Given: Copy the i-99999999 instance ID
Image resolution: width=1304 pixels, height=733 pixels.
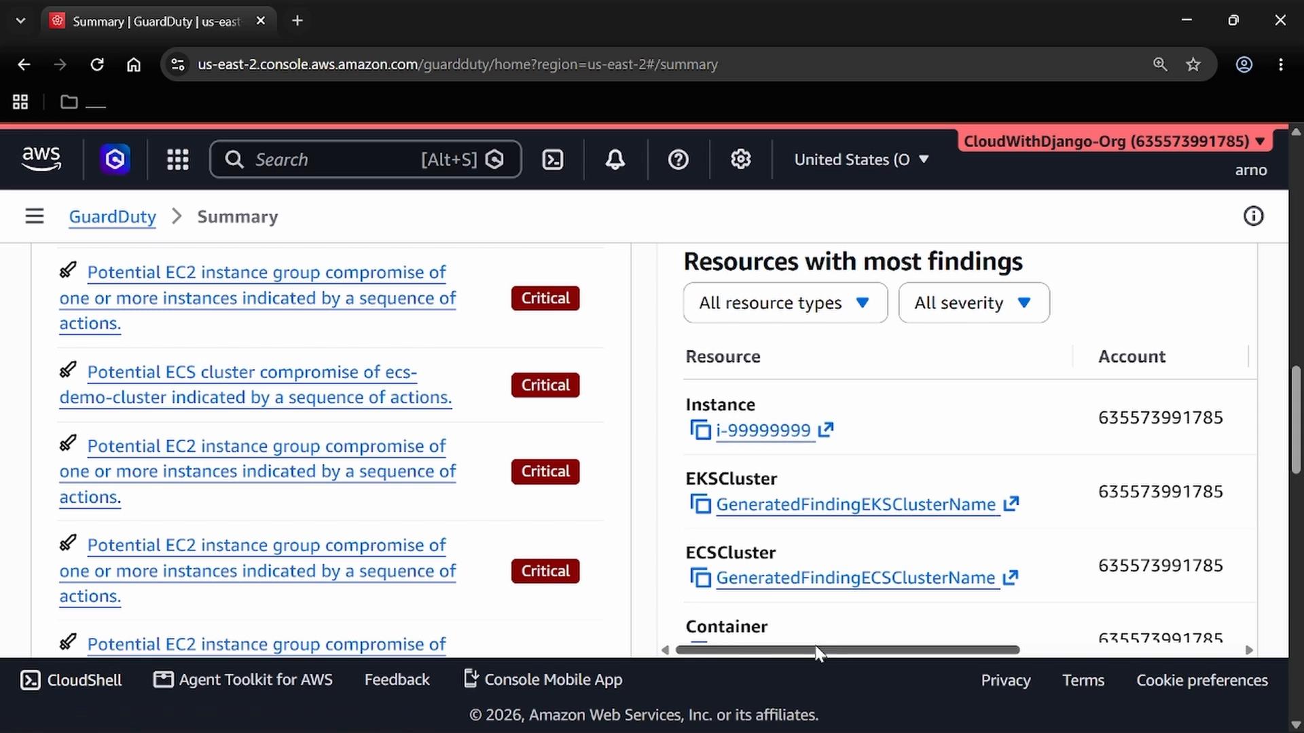Looking at the screenshot, I should point(700,430).
